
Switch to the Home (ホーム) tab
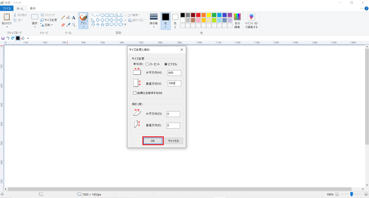[x=20, y=9]
